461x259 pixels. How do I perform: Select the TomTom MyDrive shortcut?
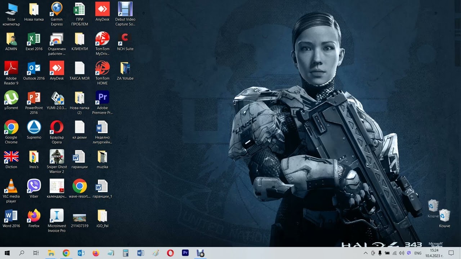click(x=102, y=44)
